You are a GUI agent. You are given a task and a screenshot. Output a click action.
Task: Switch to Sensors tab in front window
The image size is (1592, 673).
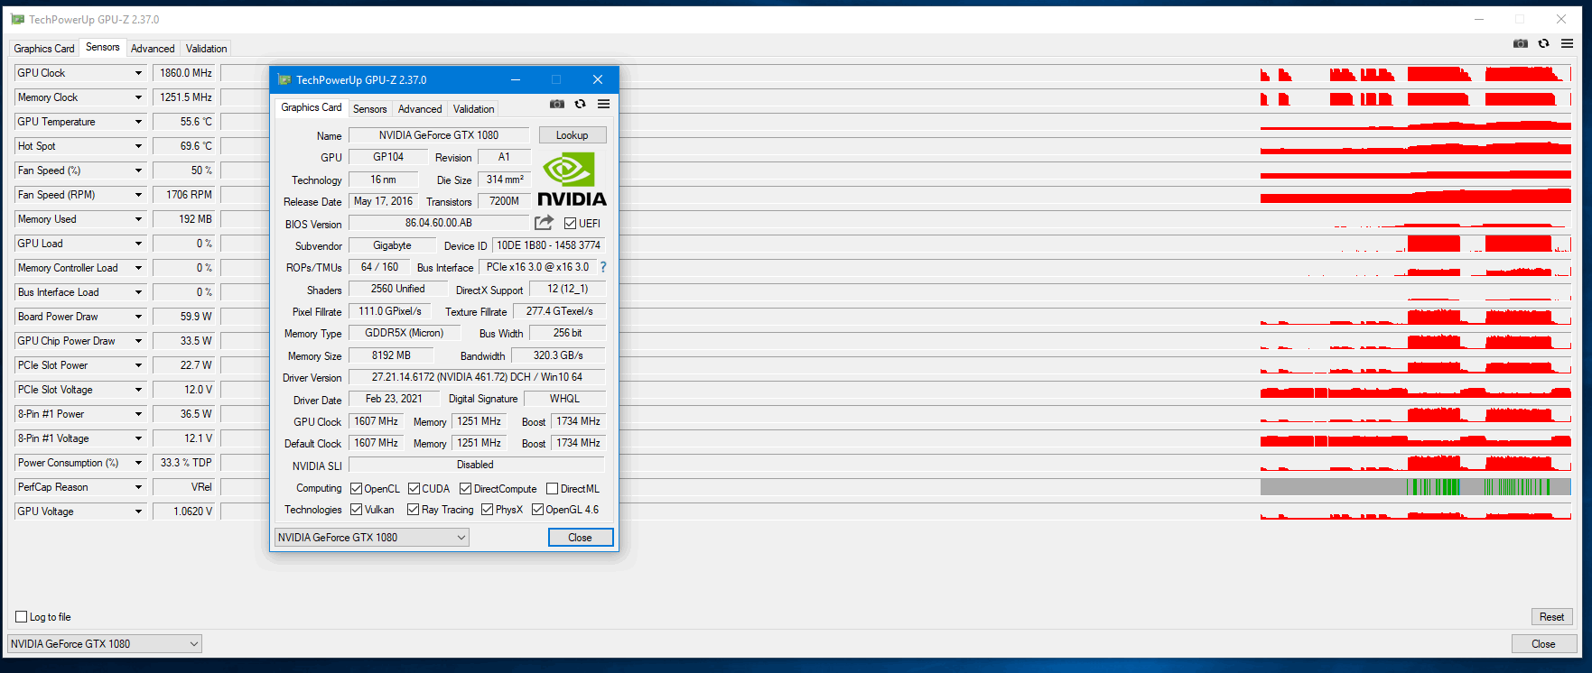(370, 109)
